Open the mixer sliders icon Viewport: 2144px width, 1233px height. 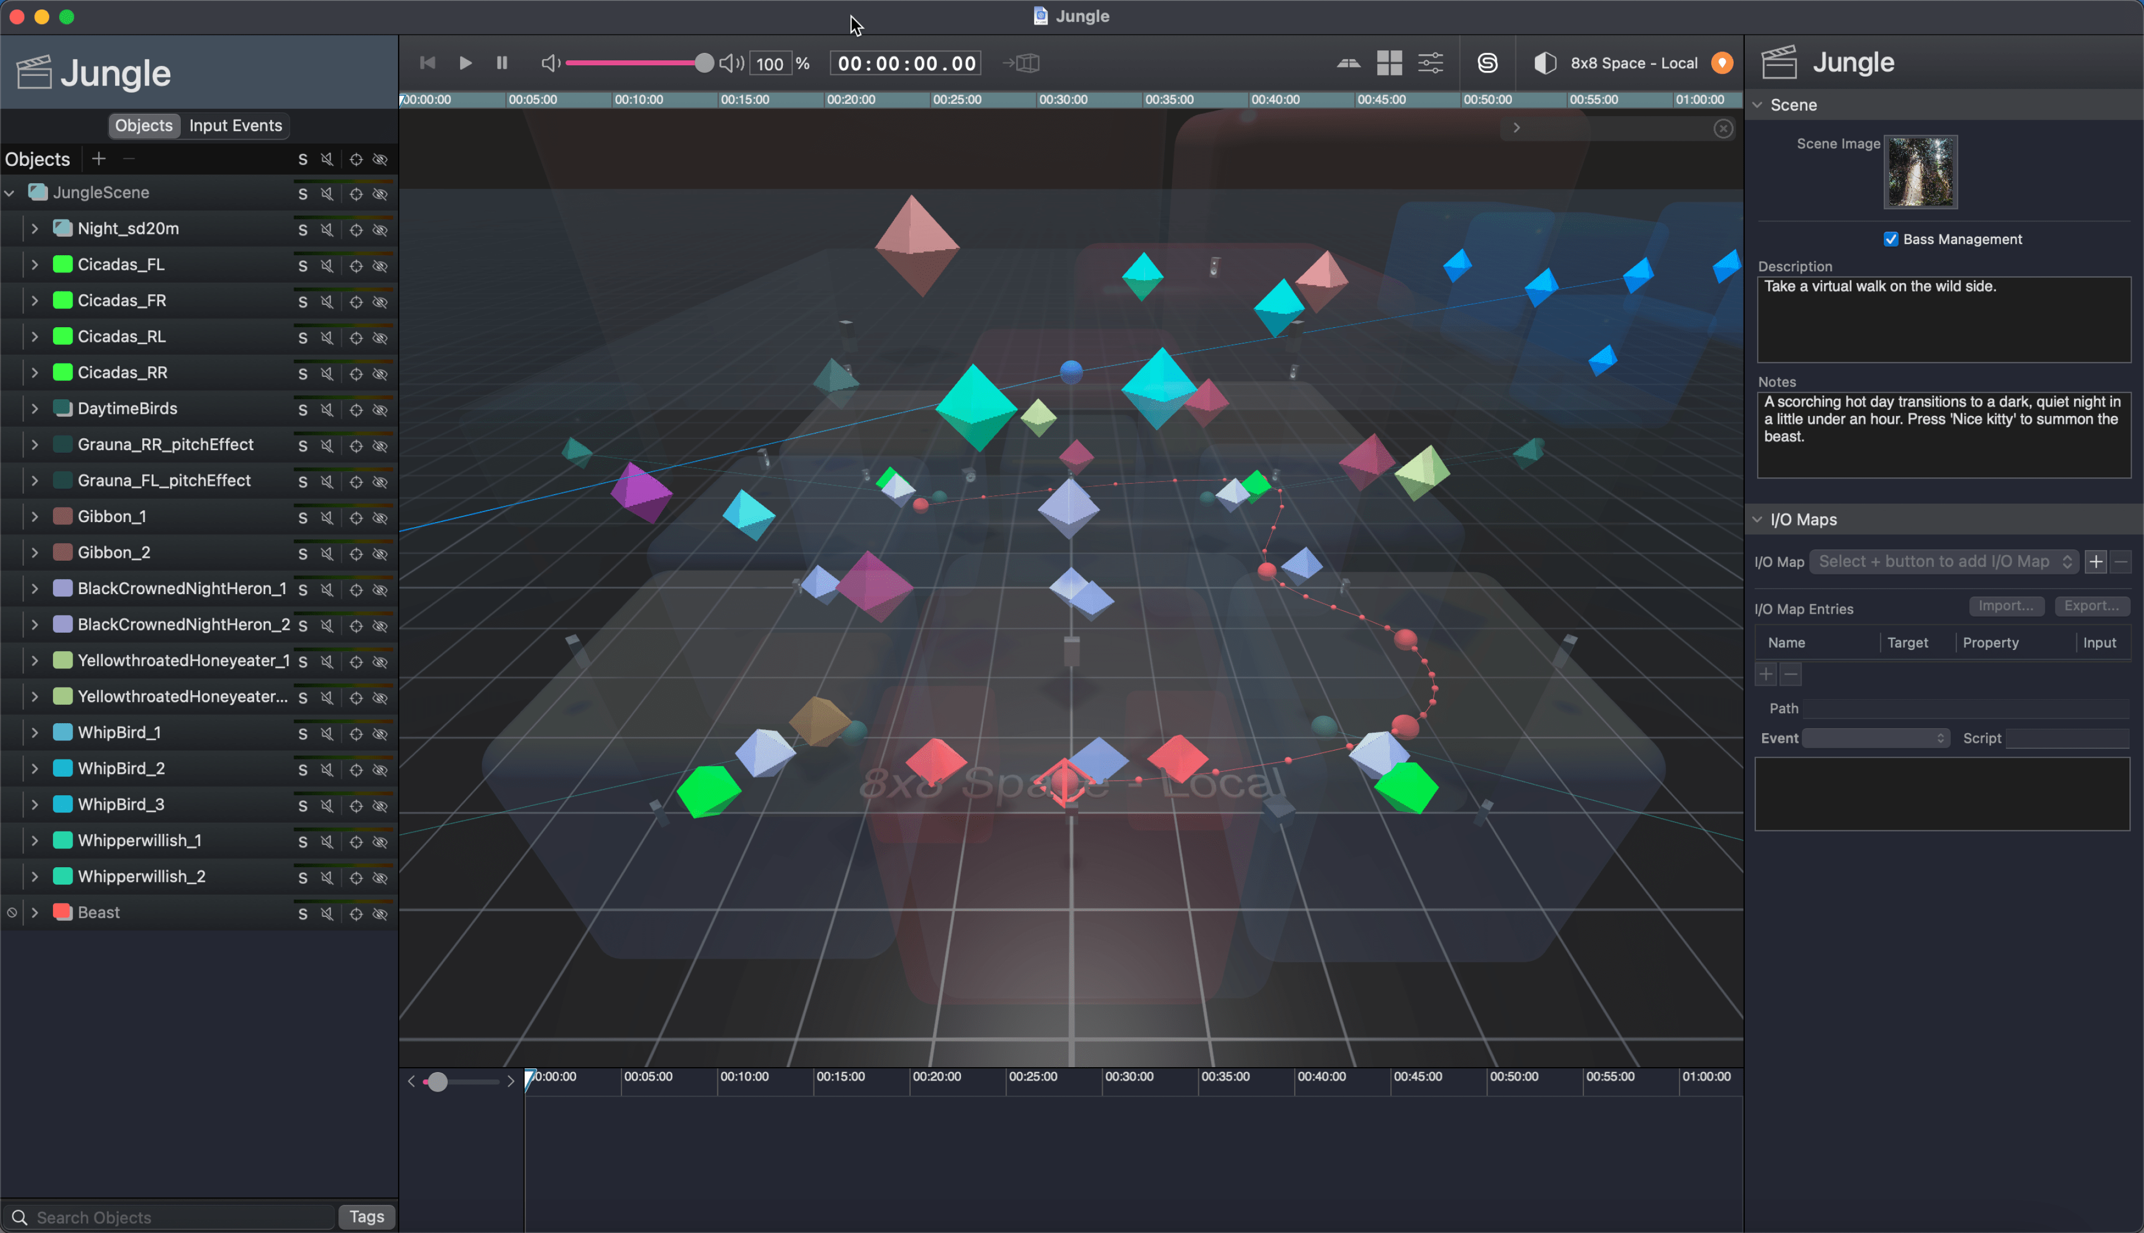(1430, 63)
